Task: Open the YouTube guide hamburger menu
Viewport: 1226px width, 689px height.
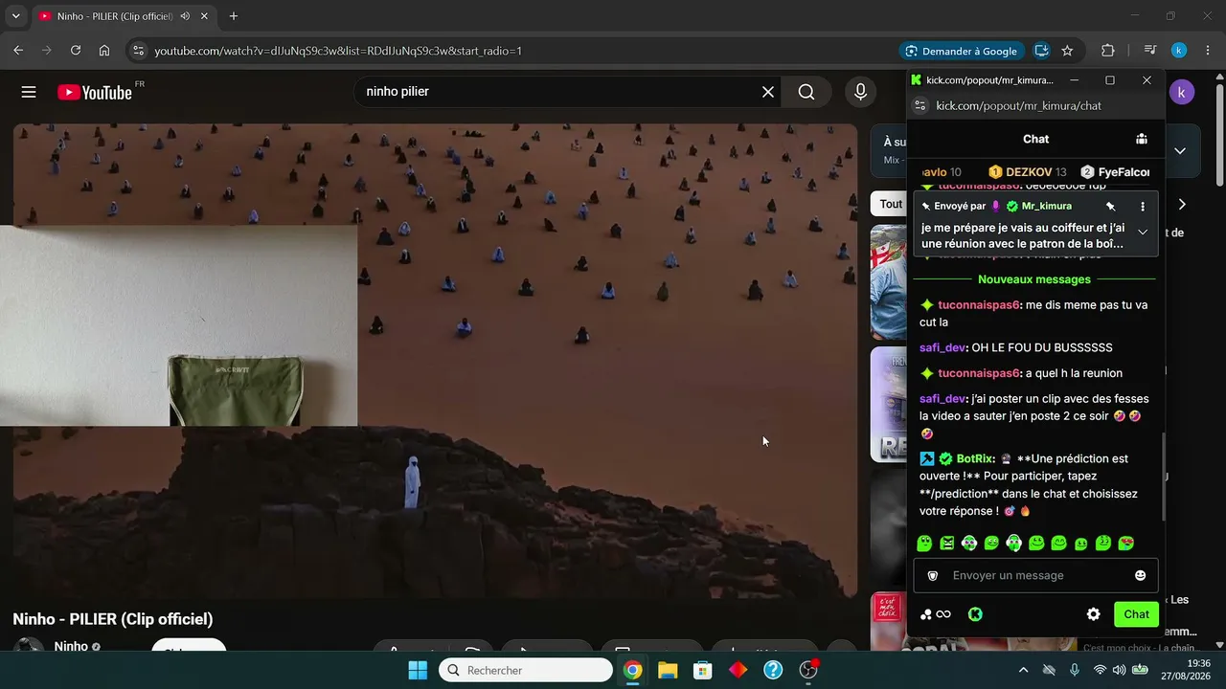Action: click(x=29, y=92)
